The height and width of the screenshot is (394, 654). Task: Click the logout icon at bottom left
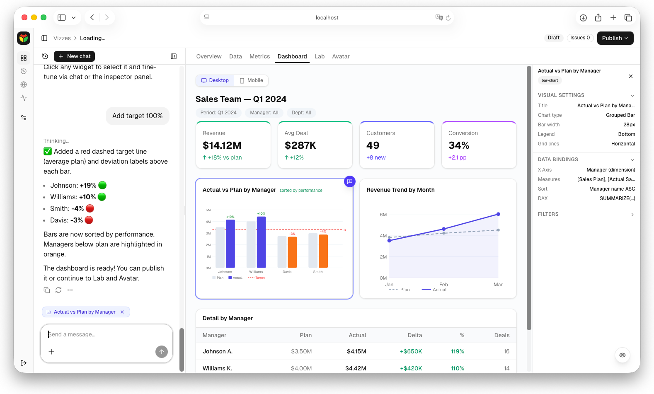click(x=24, y=363)
